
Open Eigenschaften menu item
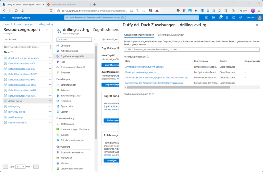click(x=67, y=106)
